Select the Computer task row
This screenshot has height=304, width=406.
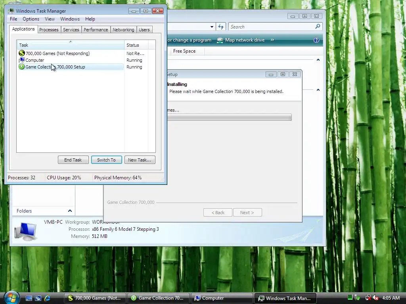tap(70, 60)
